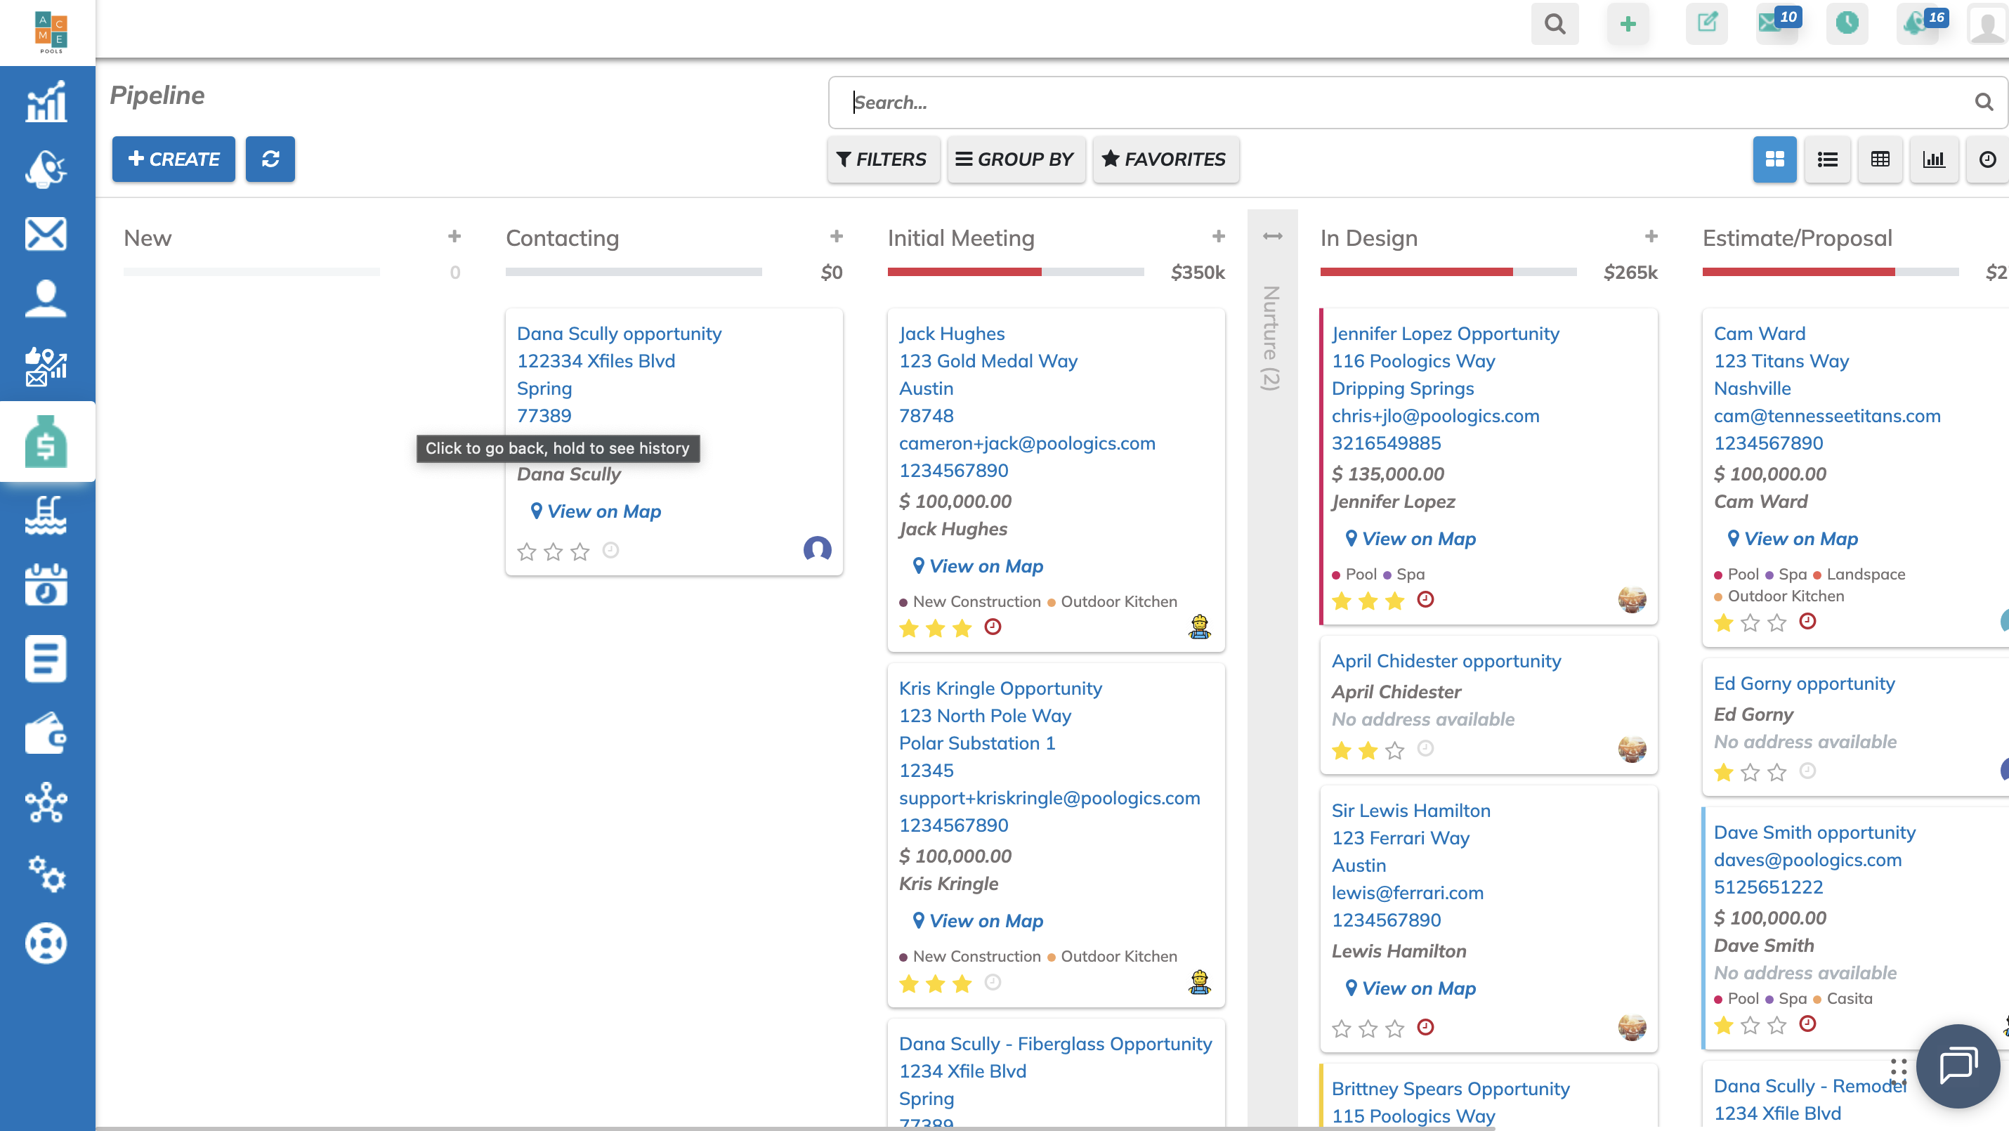
Task: Toggle third star on April Chidester card
Action: coord(1394,750)
